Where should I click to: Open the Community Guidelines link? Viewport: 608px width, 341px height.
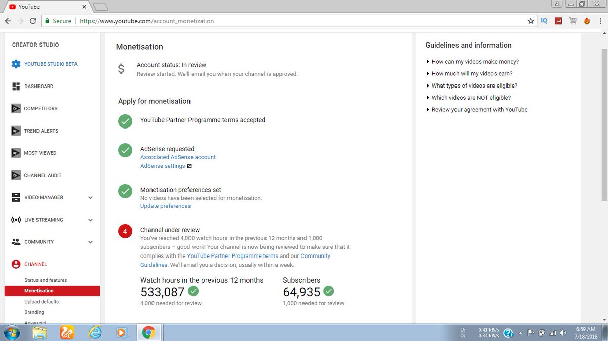235,260
